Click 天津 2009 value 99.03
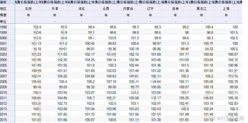Image resolution: width=248 pixels, height=123 pixels. 63,87
